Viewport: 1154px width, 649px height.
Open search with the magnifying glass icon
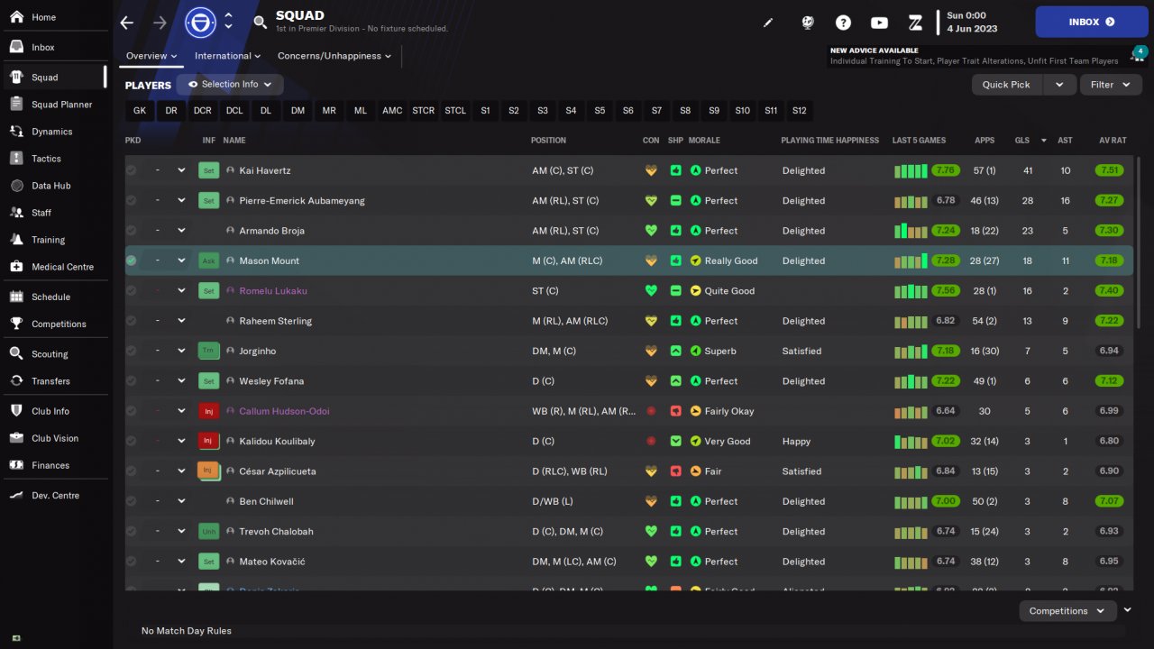pyautogui.click(x=261, y=23)
